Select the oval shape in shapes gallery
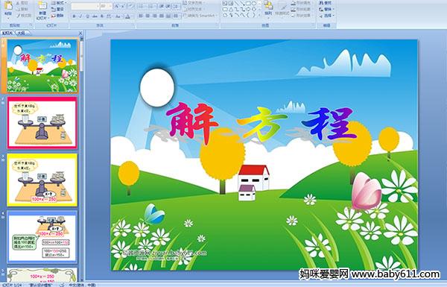 pyautogui.click(x=254, y=4)
